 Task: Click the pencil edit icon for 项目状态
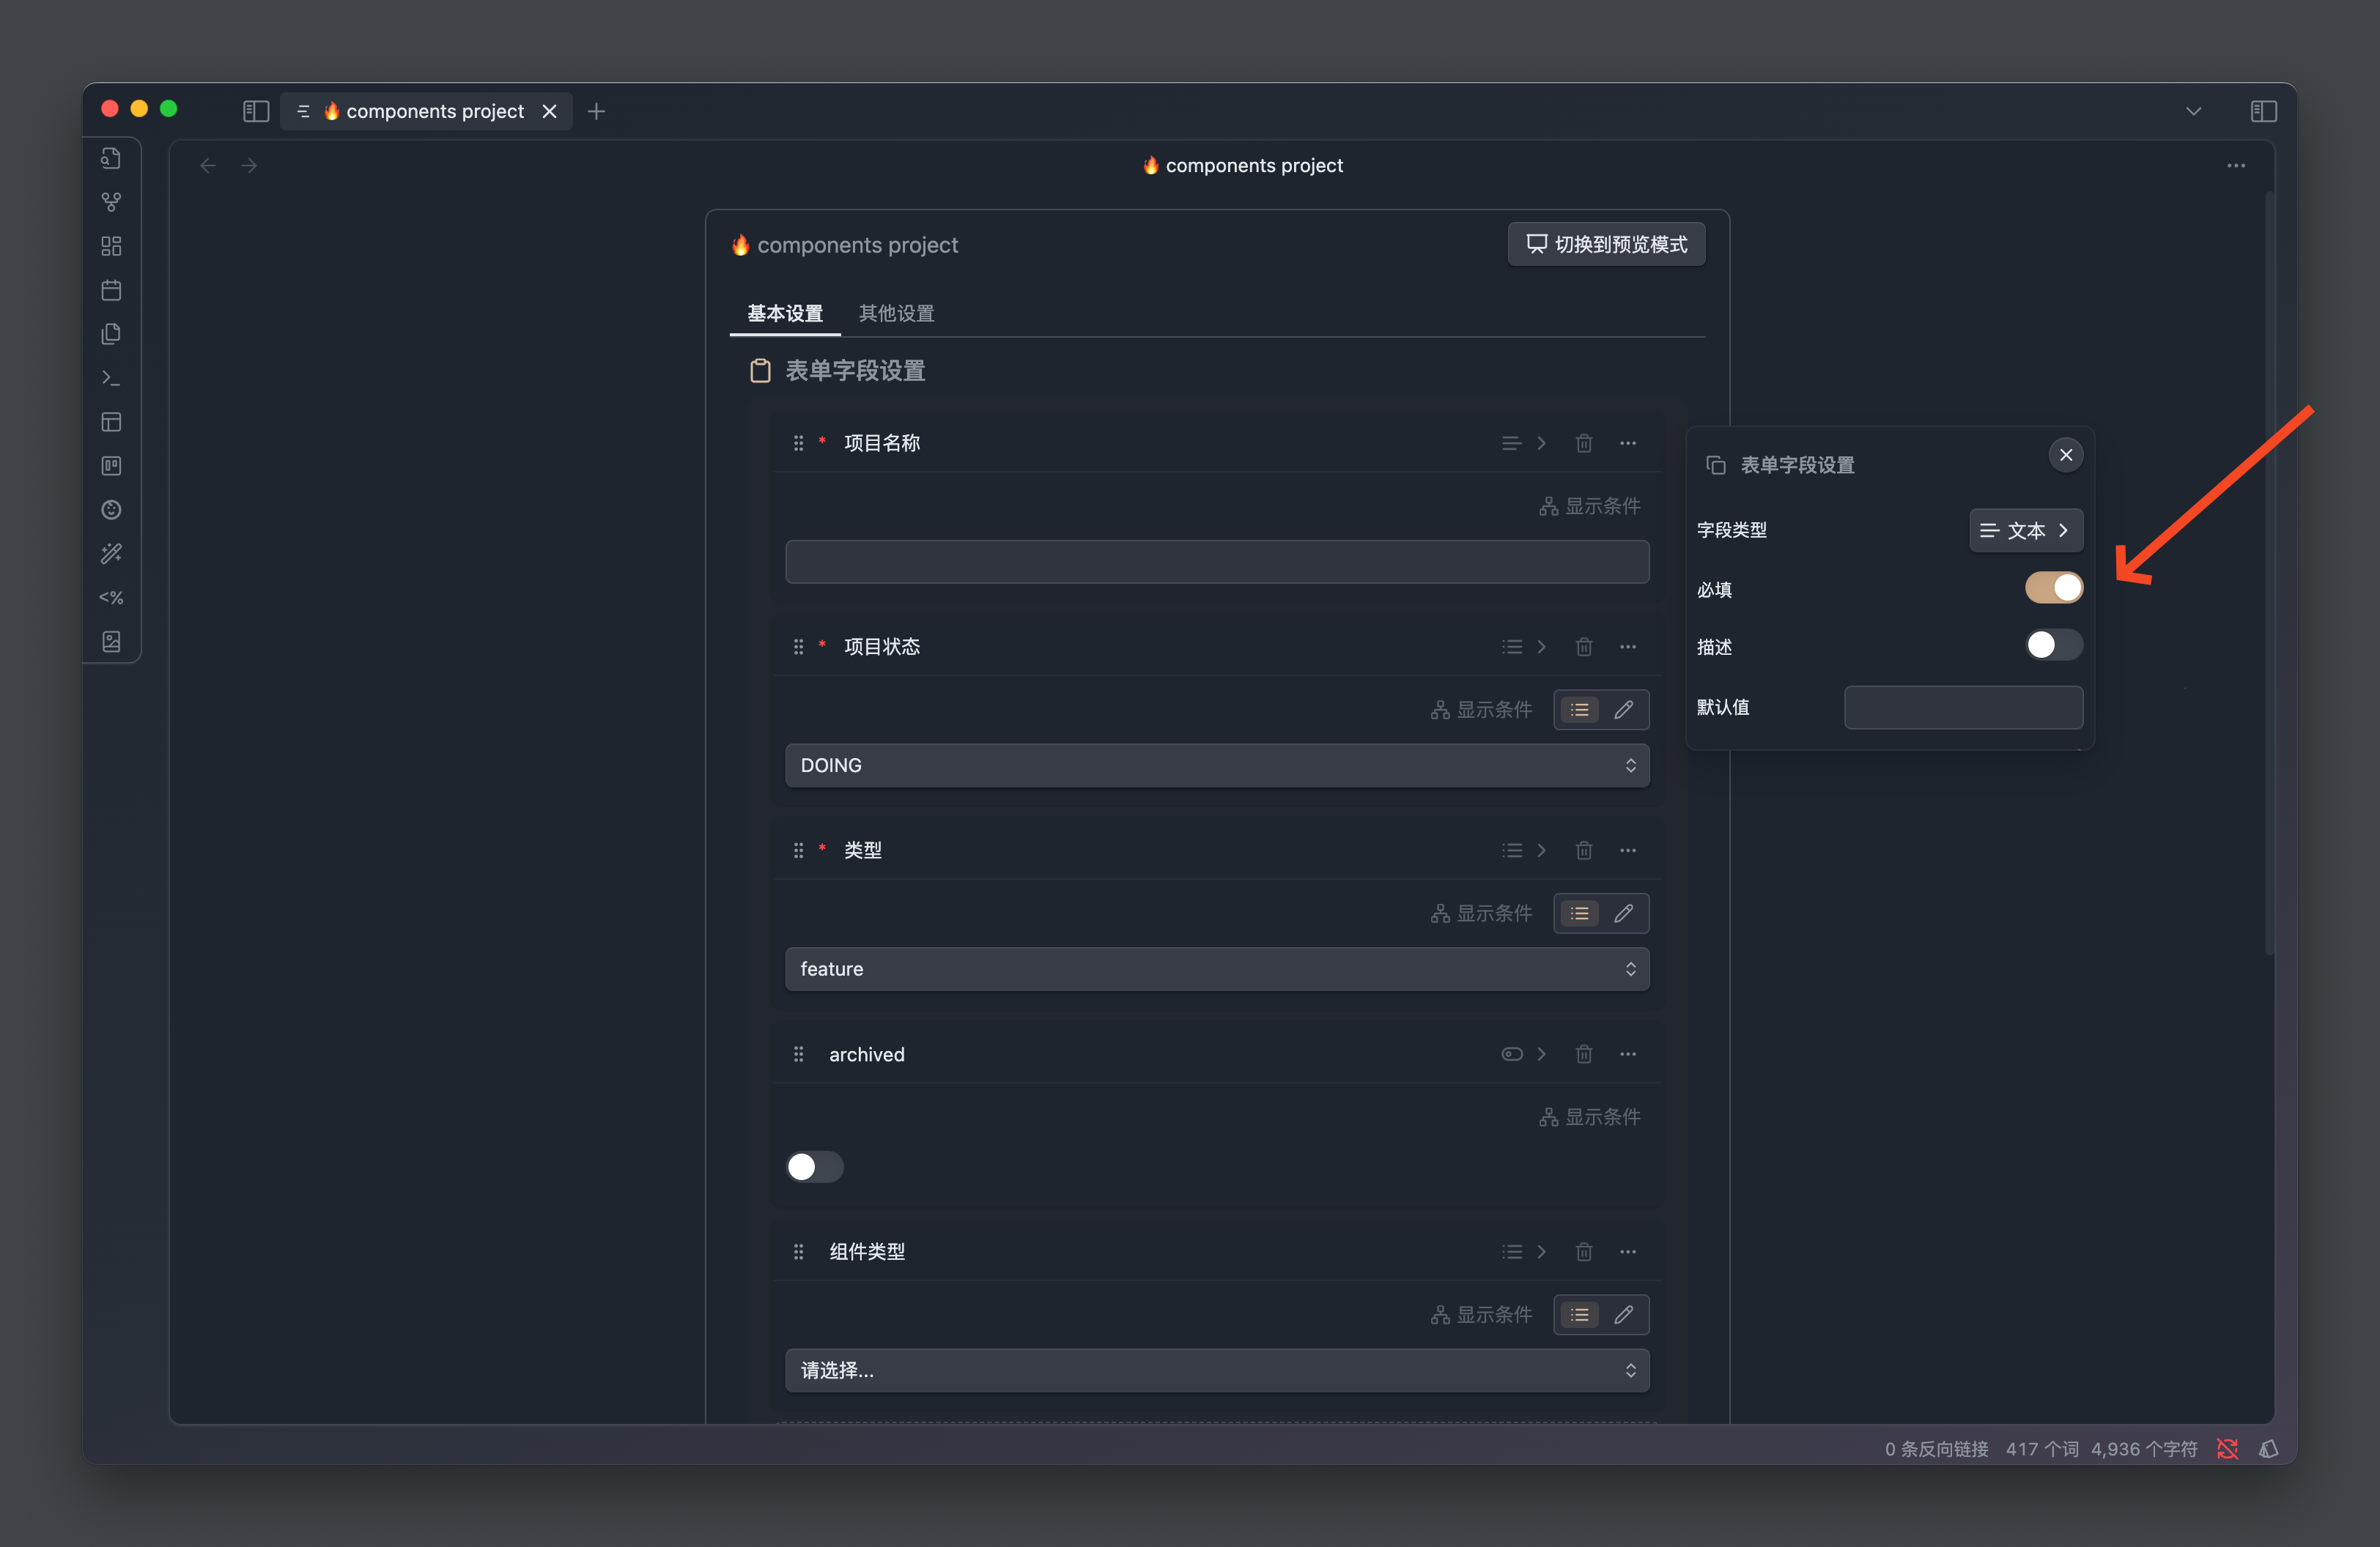[1623, 710]
